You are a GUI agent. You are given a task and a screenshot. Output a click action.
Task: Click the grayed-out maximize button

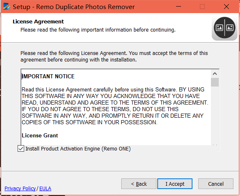[202, 7]
